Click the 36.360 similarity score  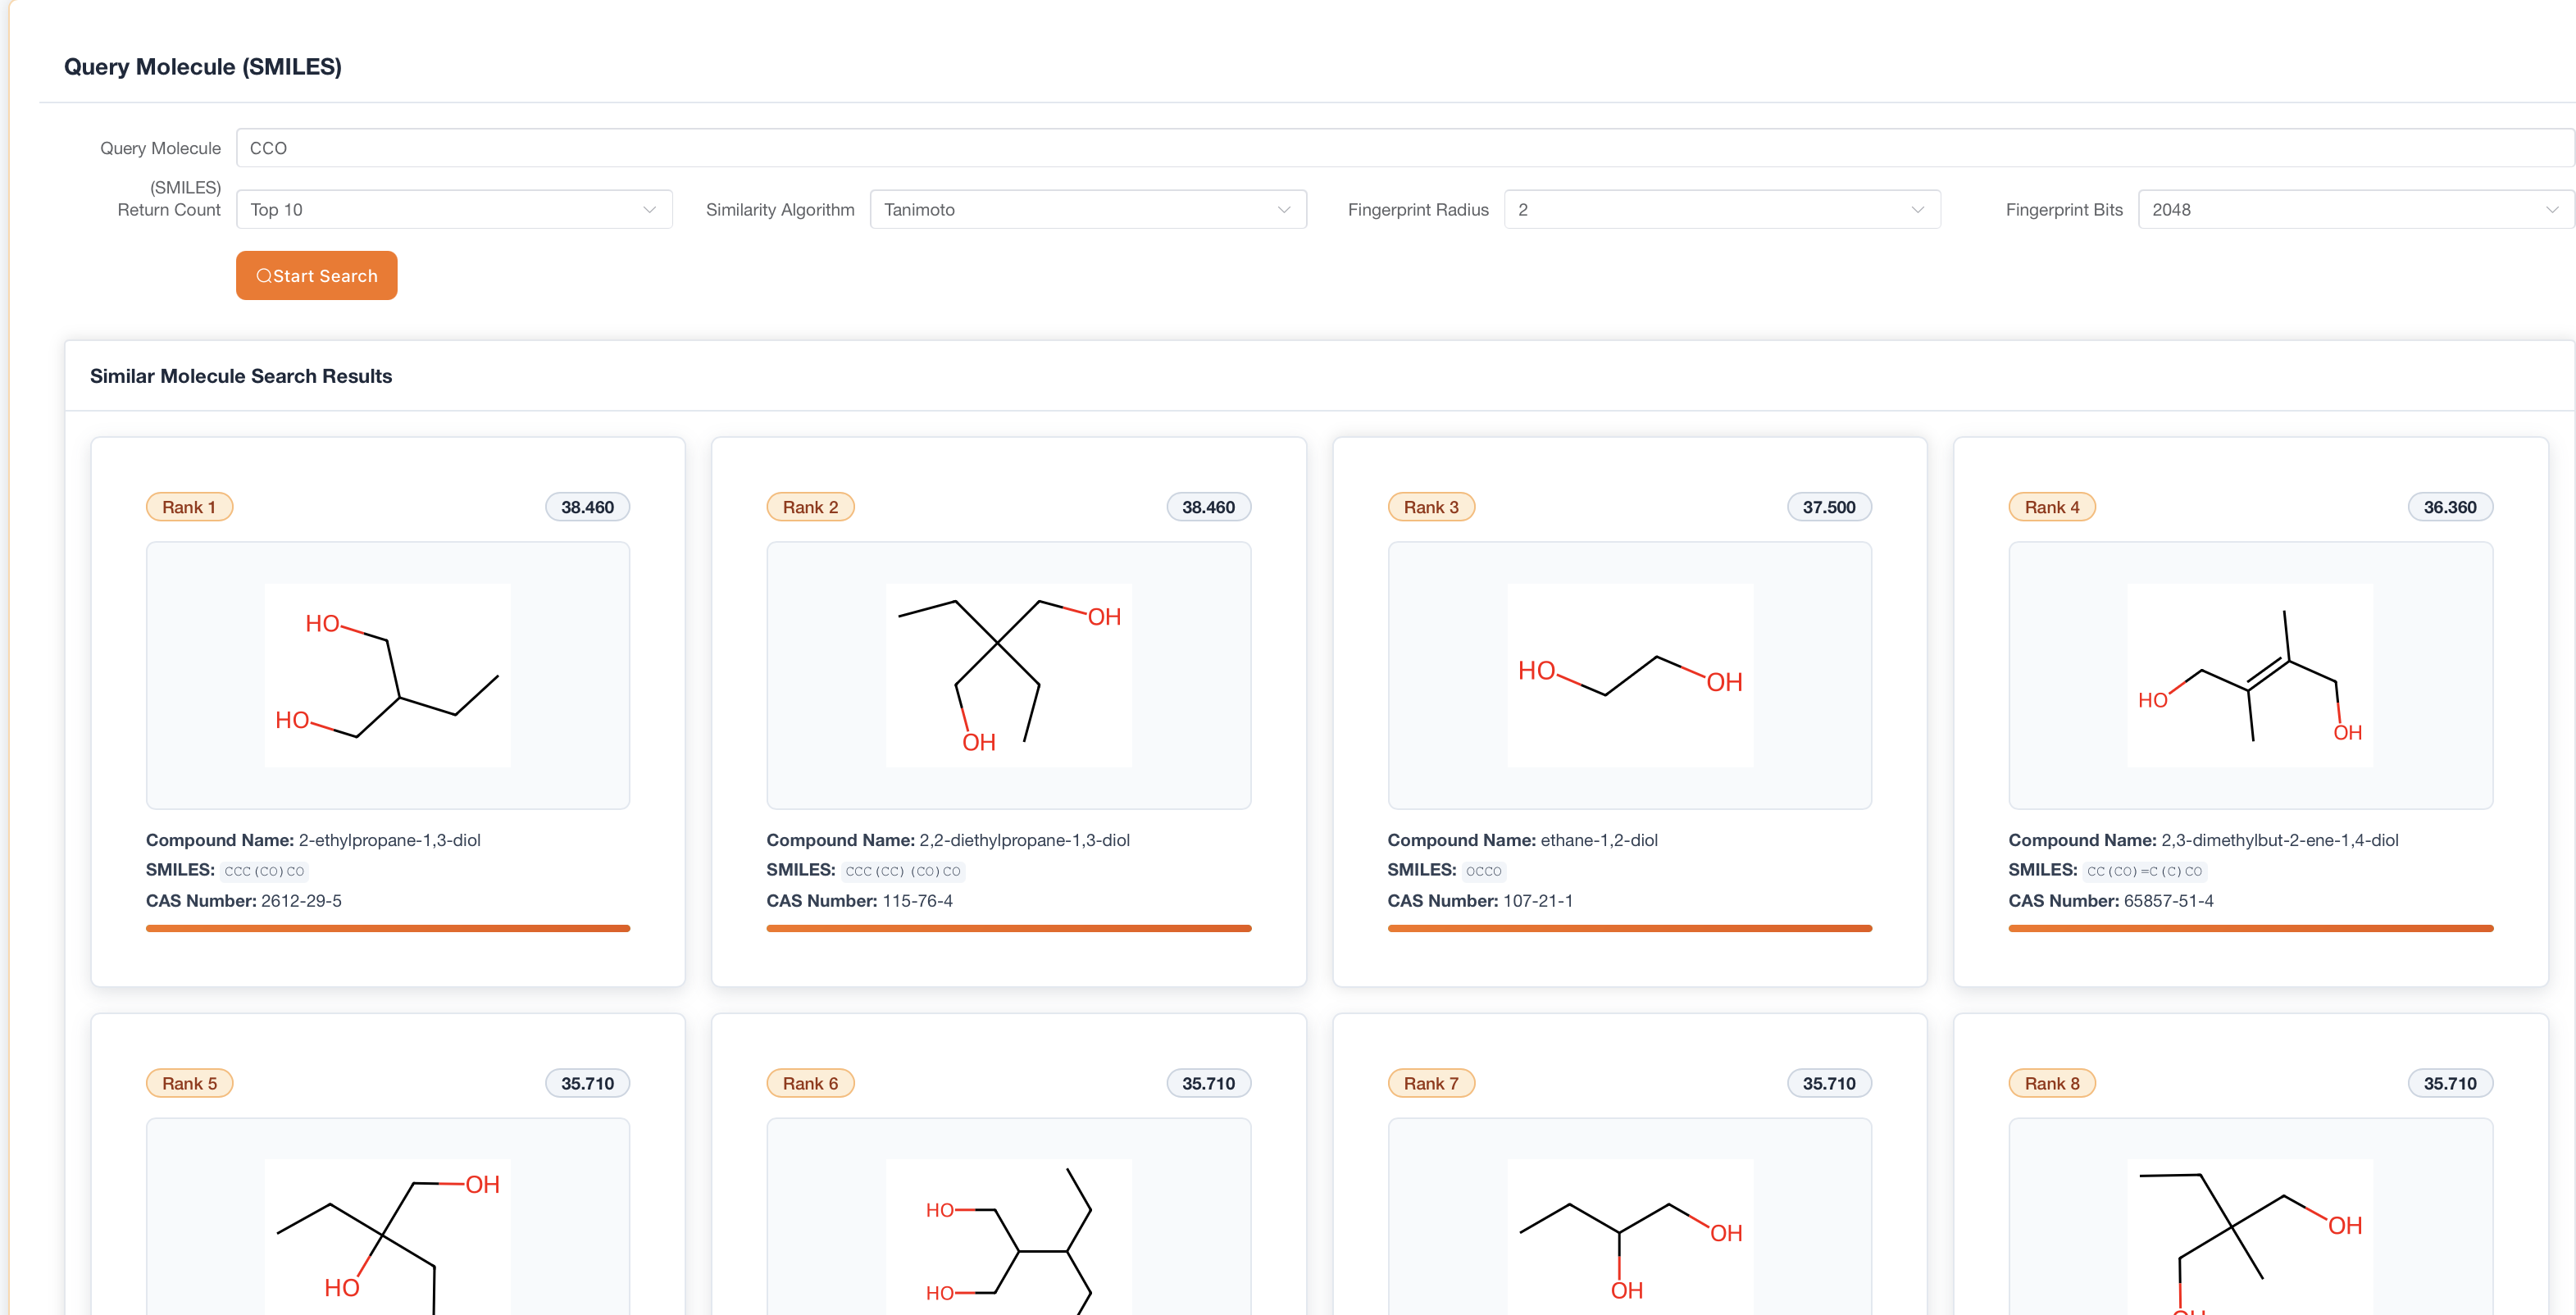2450,507
